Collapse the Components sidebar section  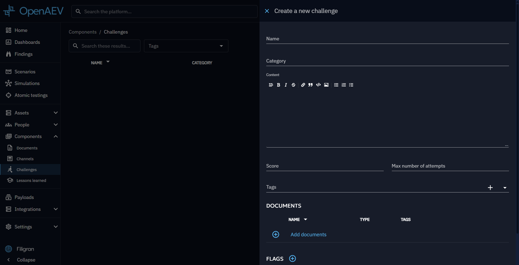click(x=55, y=136)
